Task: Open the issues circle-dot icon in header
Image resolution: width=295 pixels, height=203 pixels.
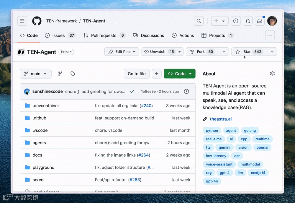Action: pos(235,21)
